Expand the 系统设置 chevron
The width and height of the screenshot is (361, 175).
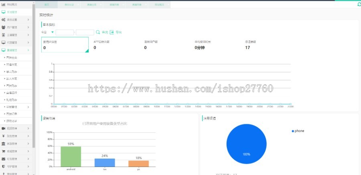tap(28, 20)
